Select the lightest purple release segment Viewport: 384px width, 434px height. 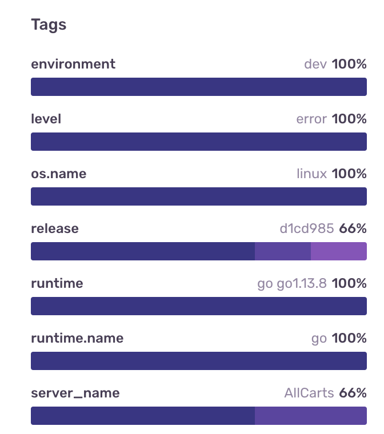coord(338,251)
